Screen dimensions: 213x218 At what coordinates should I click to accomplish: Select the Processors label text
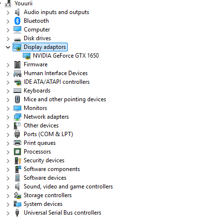(x=37, y=152)
